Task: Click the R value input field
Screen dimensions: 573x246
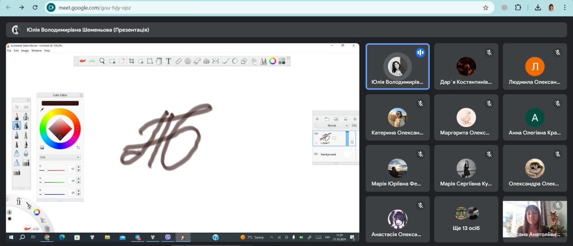Action: coord(72,169)
